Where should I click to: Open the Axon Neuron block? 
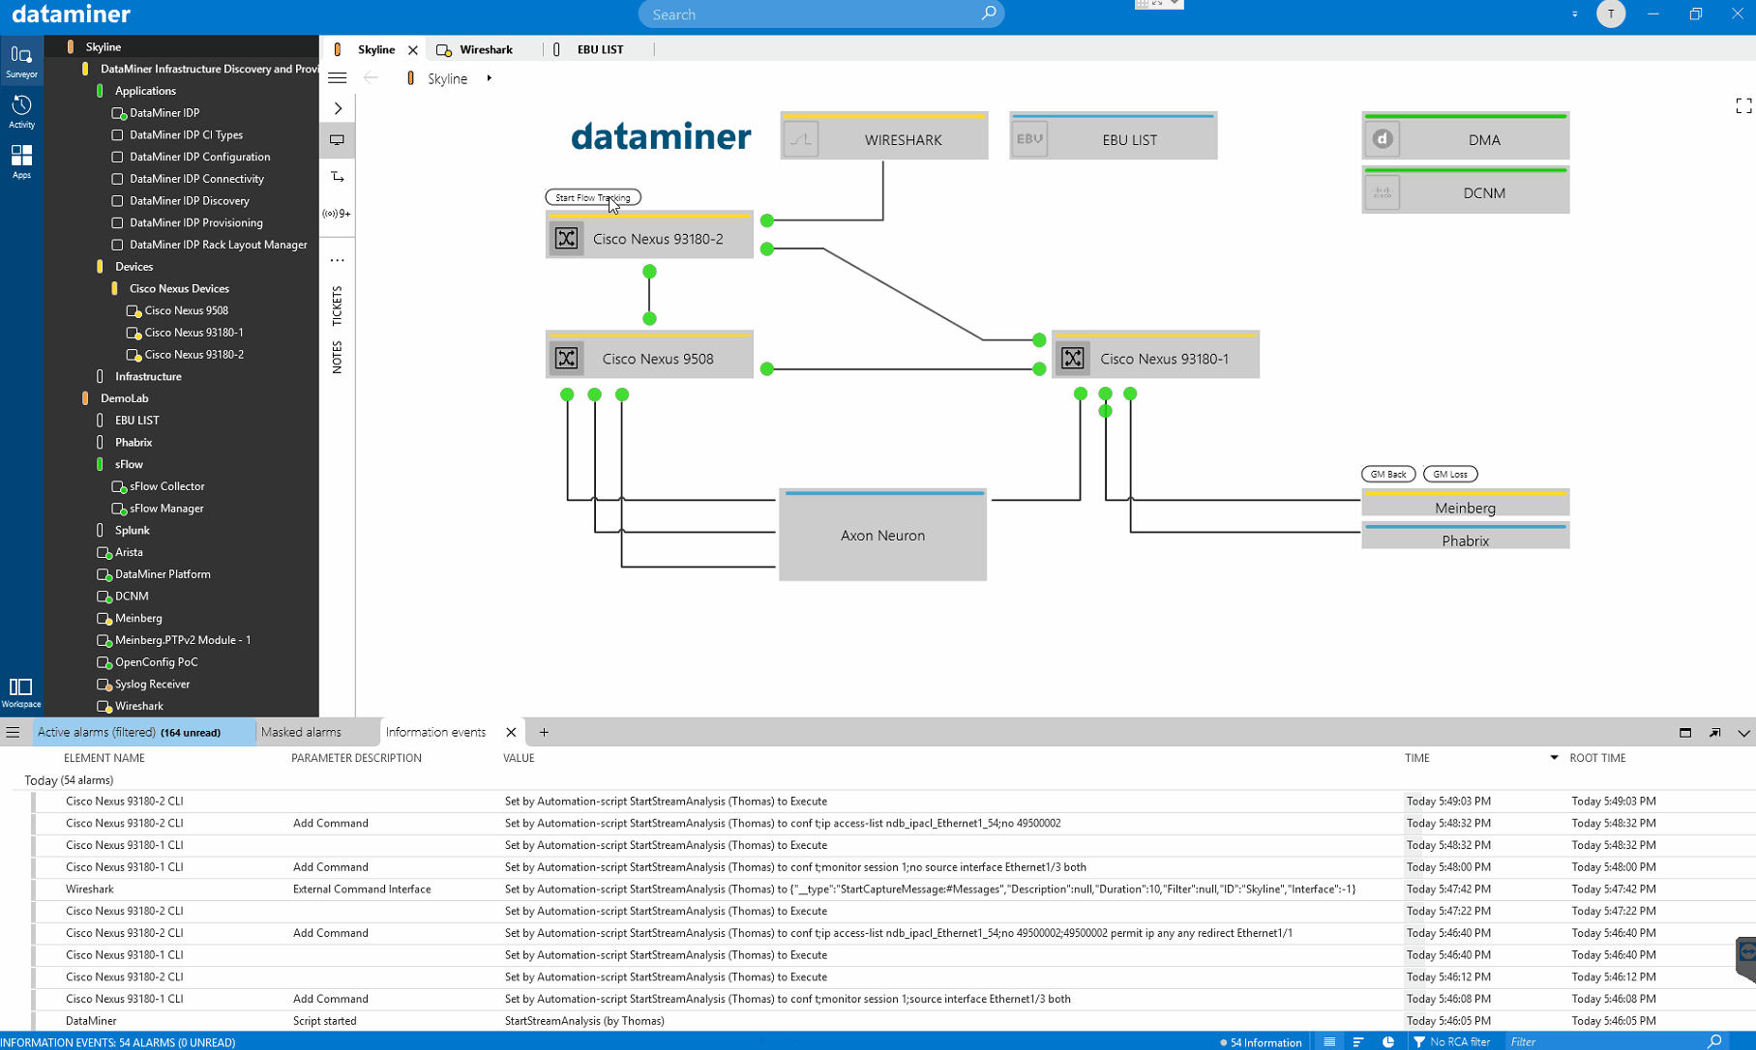pos(882,535)
